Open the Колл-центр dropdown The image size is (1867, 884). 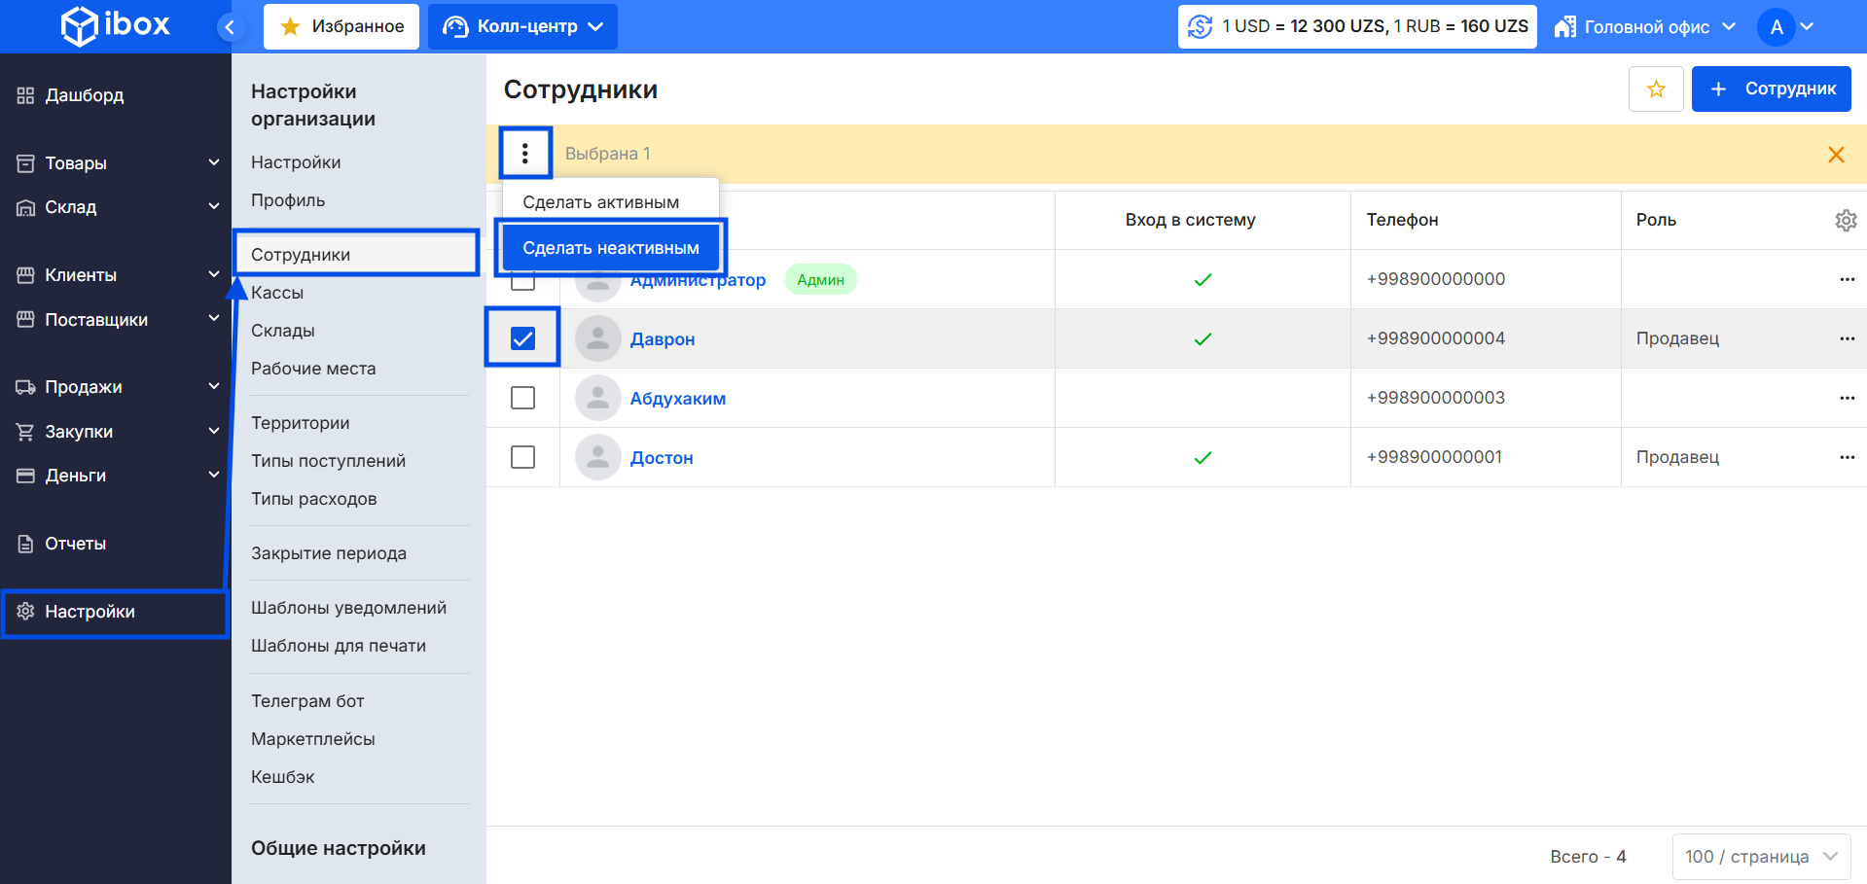coord(522,27)
